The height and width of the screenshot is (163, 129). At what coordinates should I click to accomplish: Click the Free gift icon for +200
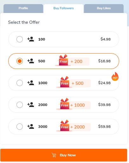(63, 60)
